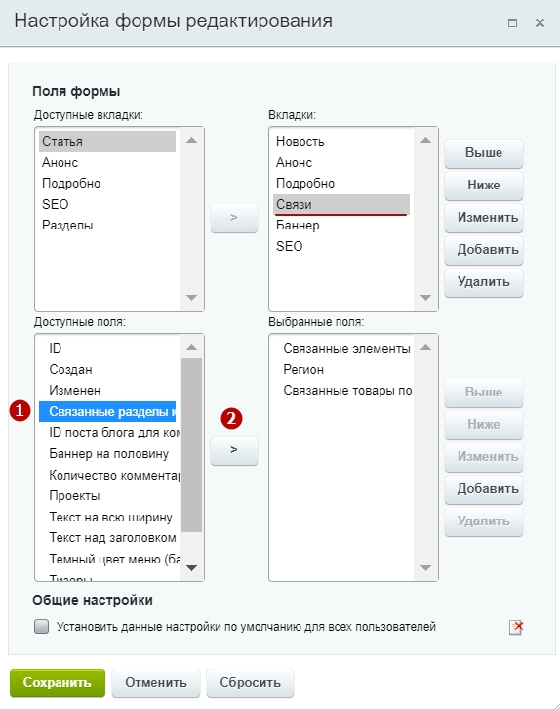This screenshot has width=560, height=709.
Task: Click Добавить button next to selected fields
Action: (x=484, y=489)
